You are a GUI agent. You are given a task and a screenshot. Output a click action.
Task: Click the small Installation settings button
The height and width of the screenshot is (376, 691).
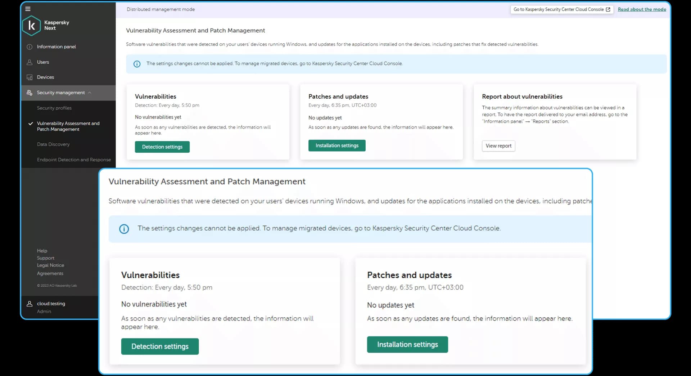point(337,146)
